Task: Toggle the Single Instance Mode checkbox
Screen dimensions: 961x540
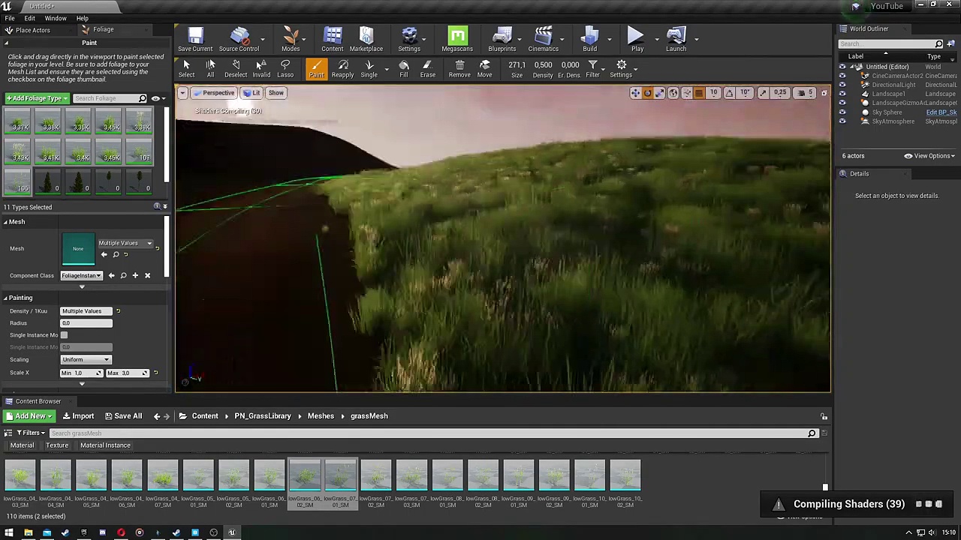Action: pos(64,335)
